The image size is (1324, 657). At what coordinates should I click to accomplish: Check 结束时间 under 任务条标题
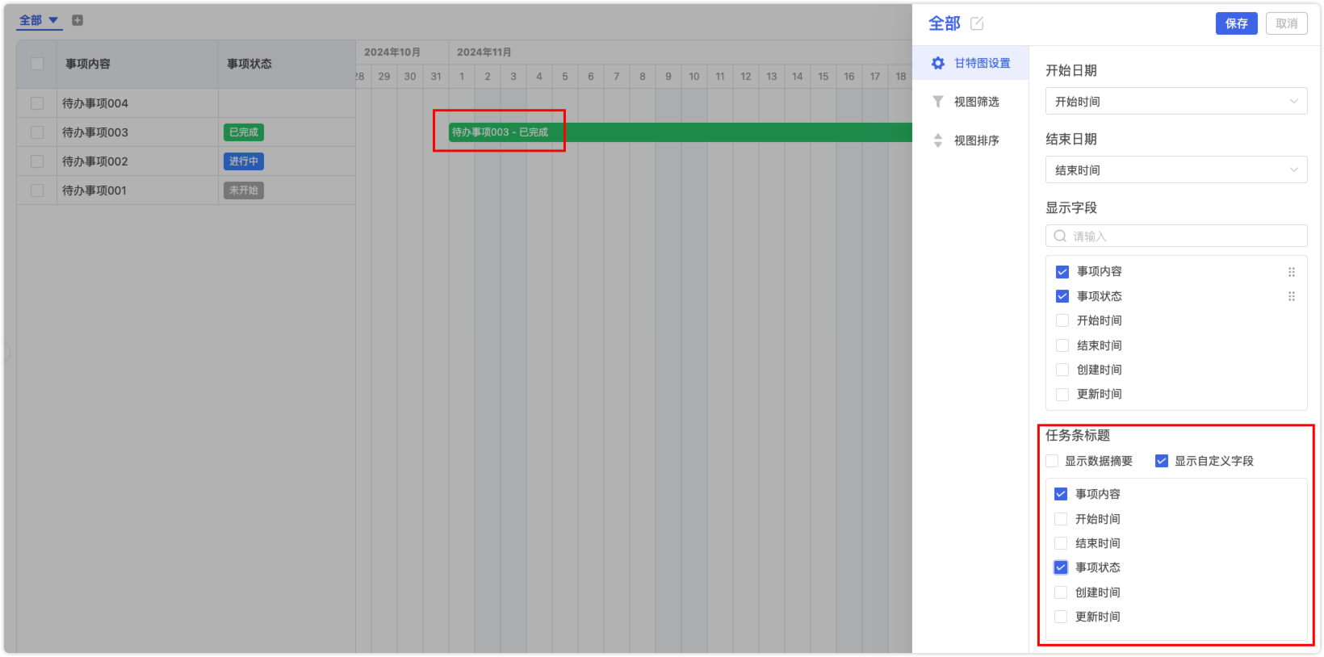1061,543
